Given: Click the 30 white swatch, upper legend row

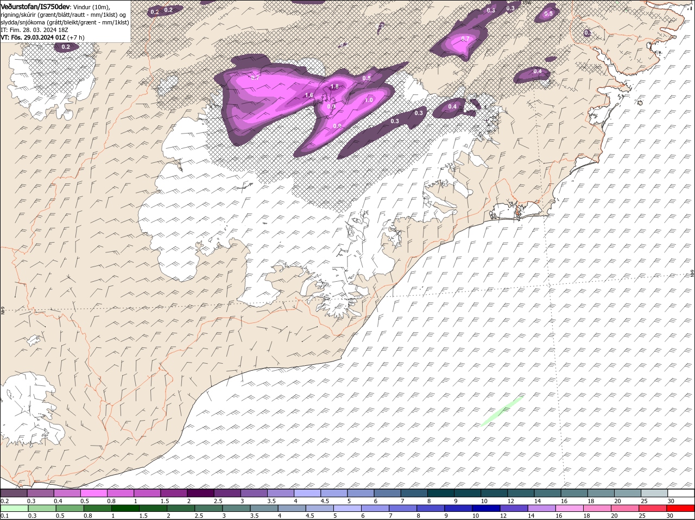Looking at the screenshot, I should [x=681, y=493].
